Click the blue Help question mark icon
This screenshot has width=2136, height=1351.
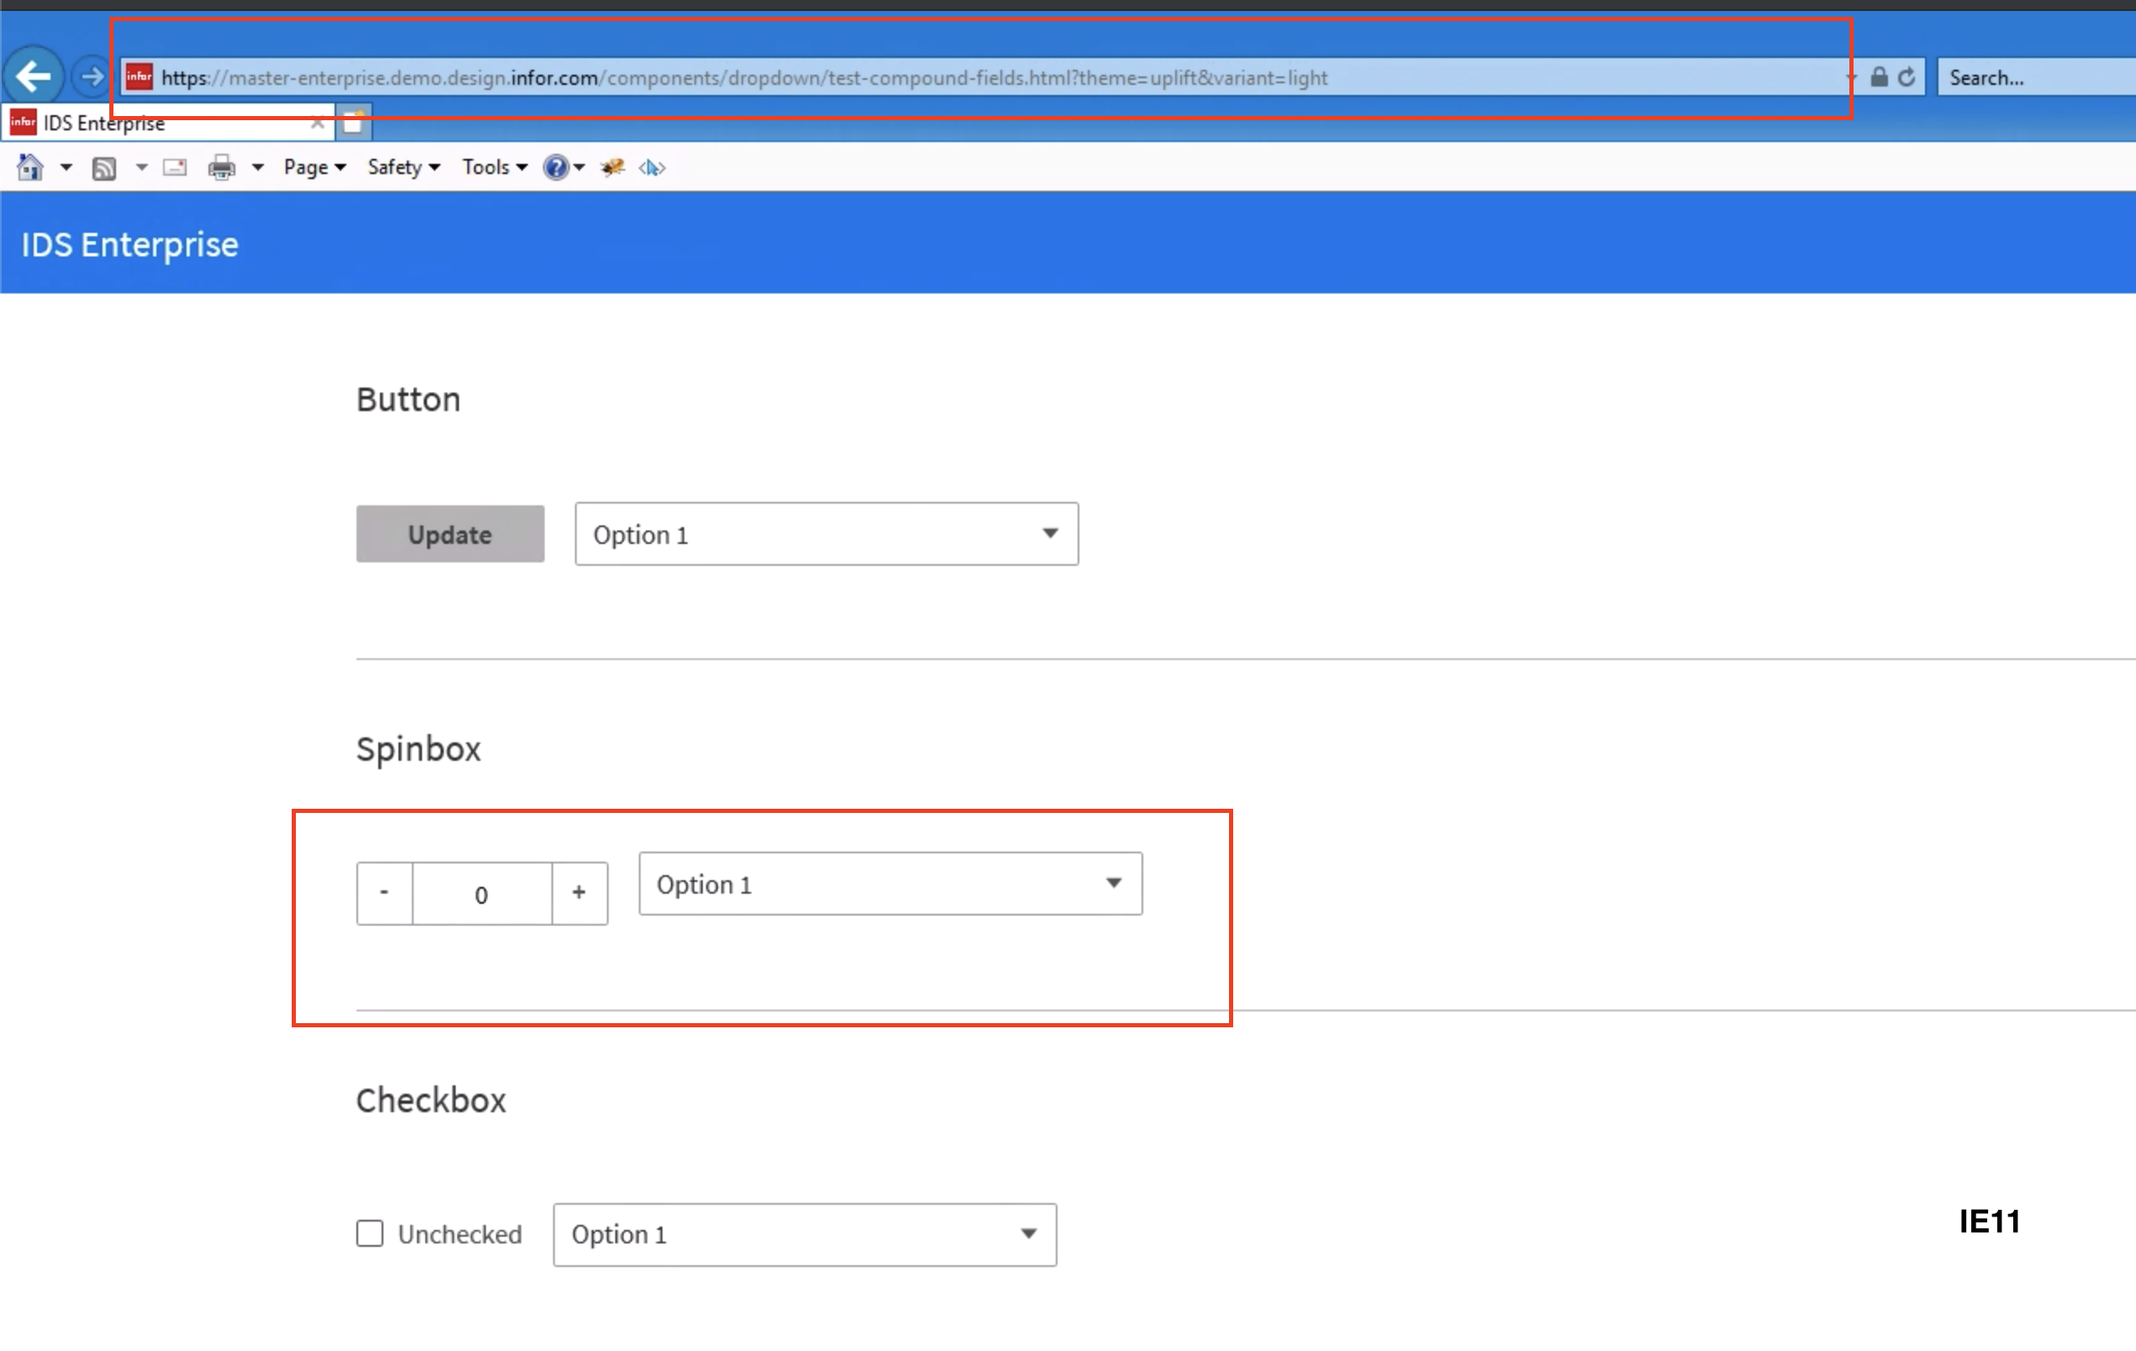tap(556, 166)
